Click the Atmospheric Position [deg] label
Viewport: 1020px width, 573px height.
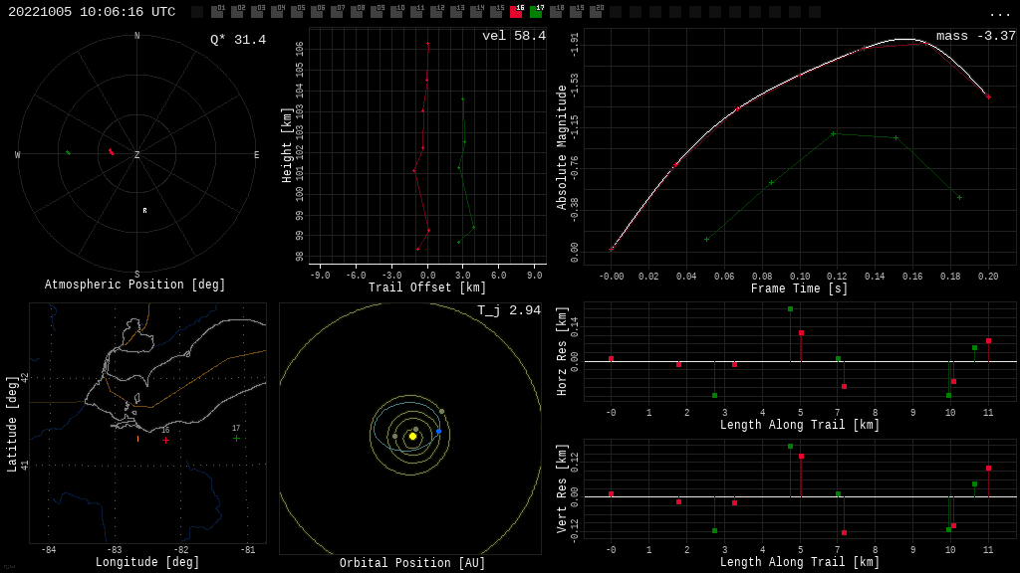134,285
